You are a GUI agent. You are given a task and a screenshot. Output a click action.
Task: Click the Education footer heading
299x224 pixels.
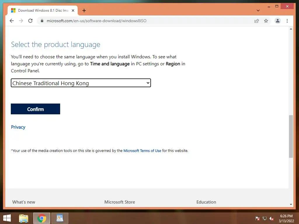click(x=206, y=202)
